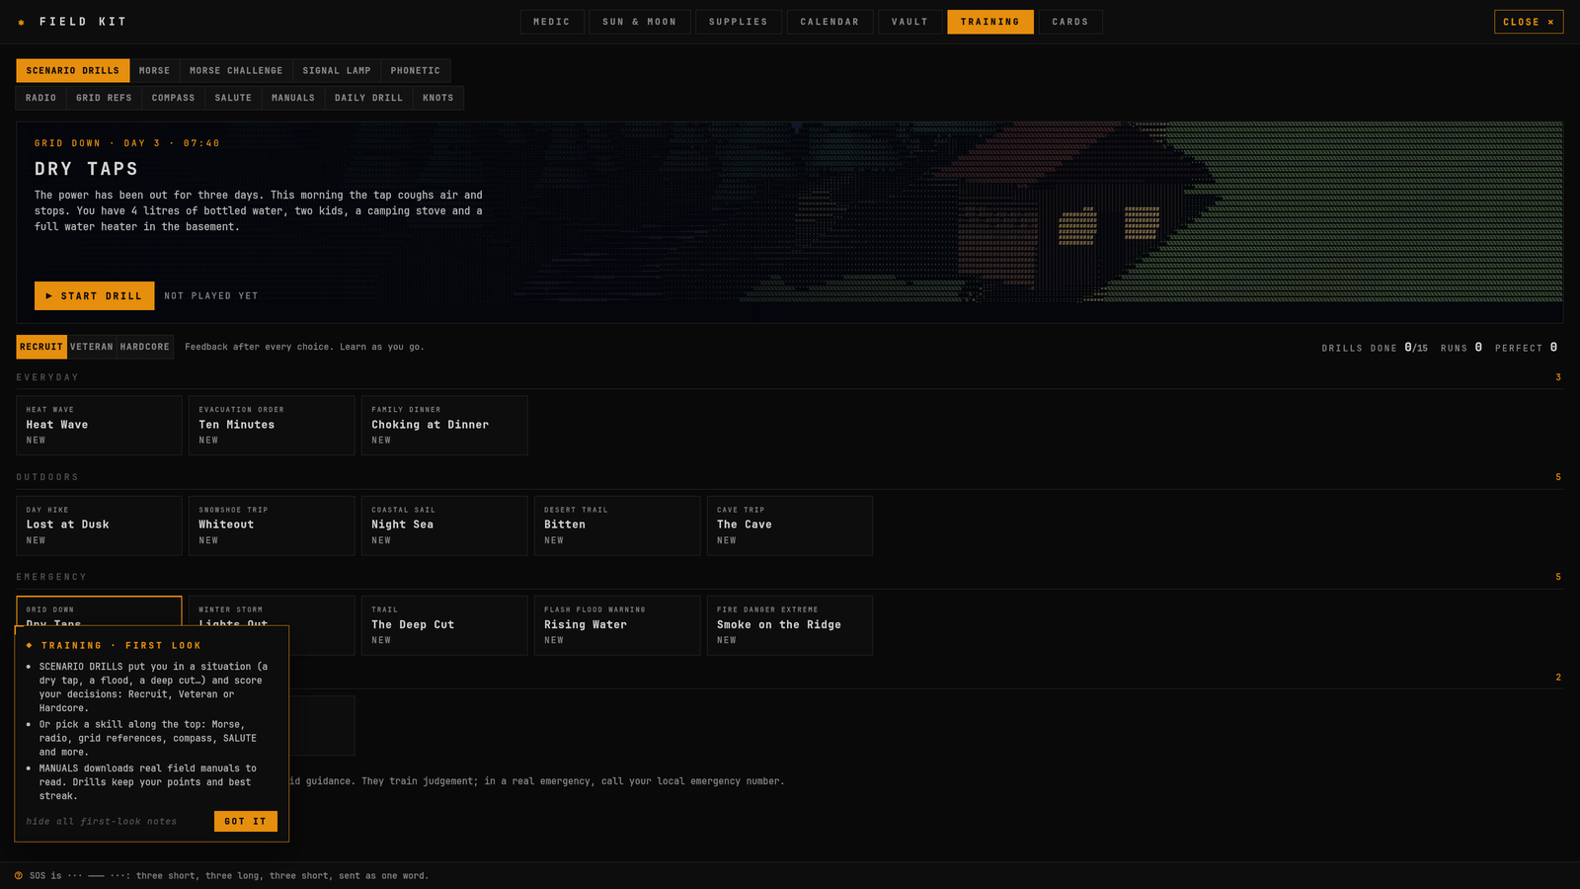Select the Training section tab
Viewport: 1580px width, 889px height.
(x=990, y=22)
